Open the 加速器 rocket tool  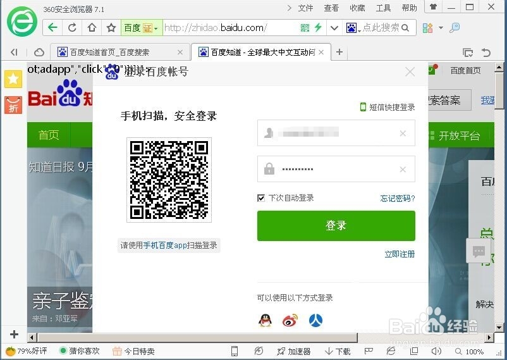(x=293, y=351)
